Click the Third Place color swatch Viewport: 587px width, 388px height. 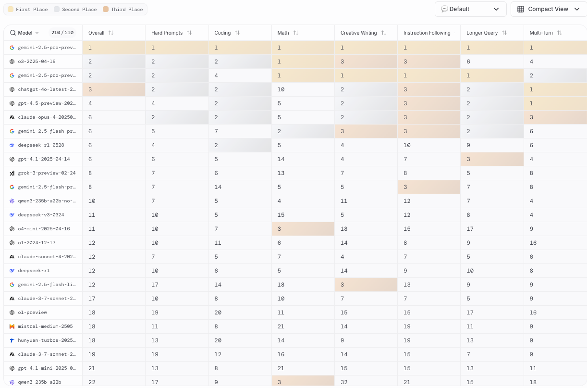106,10
